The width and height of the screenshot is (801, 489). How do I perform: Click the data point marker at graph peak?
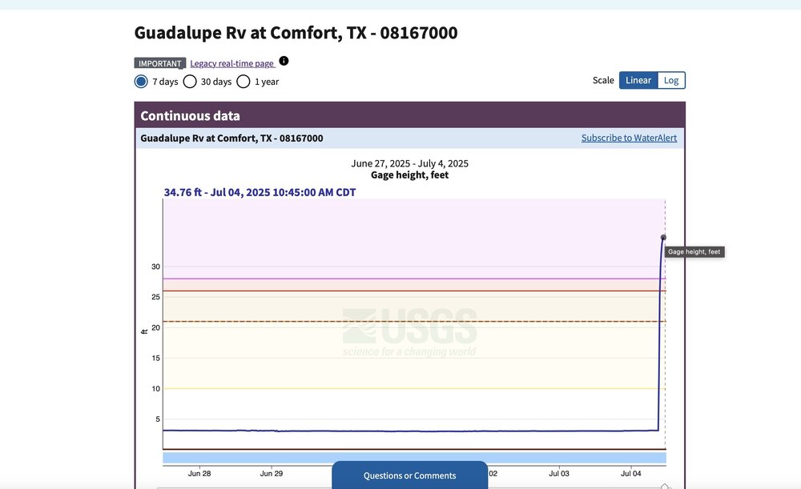pyautogui.click(x=663, y=237)
